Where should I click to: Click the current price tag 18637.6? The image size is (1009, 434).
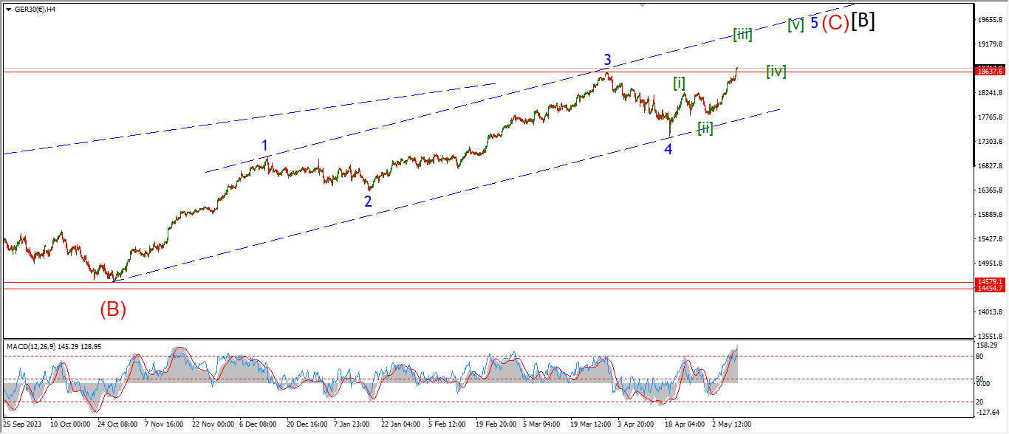(989, 71)
